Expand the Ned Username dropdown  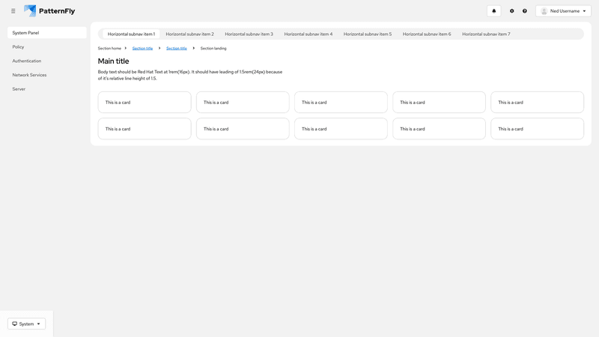[x=564, y=11]
